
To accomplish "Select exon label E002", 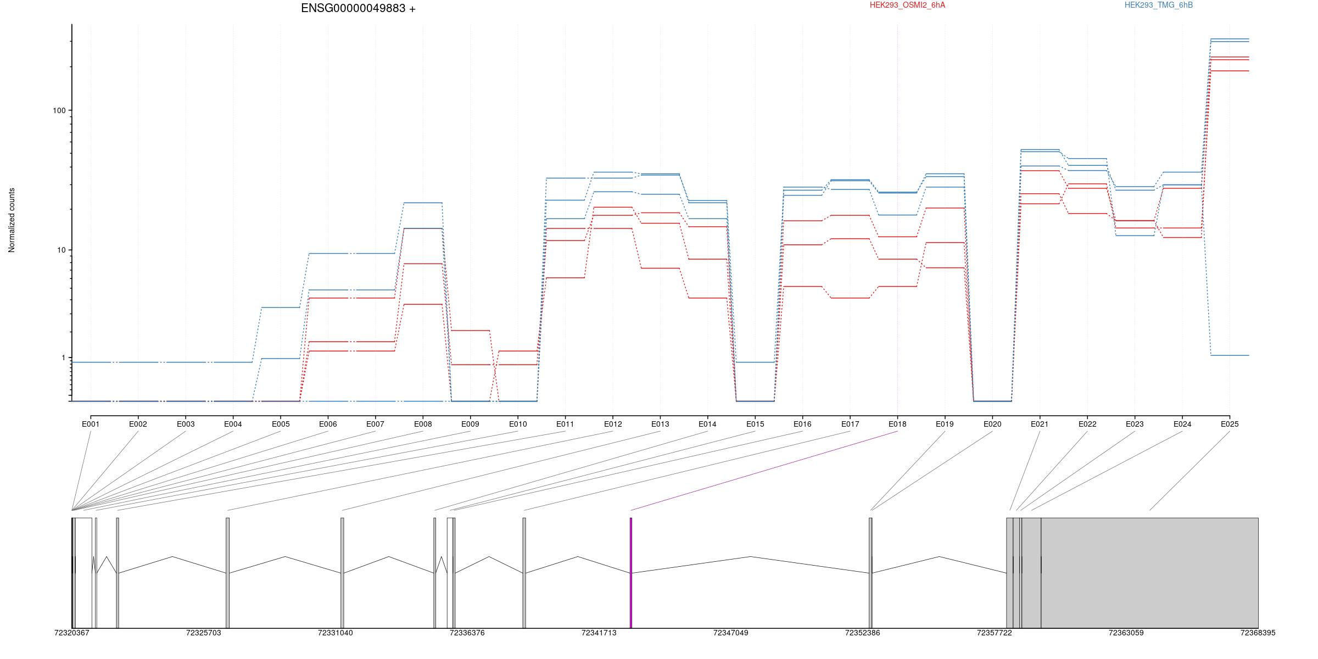I will (x=138, y=424).
